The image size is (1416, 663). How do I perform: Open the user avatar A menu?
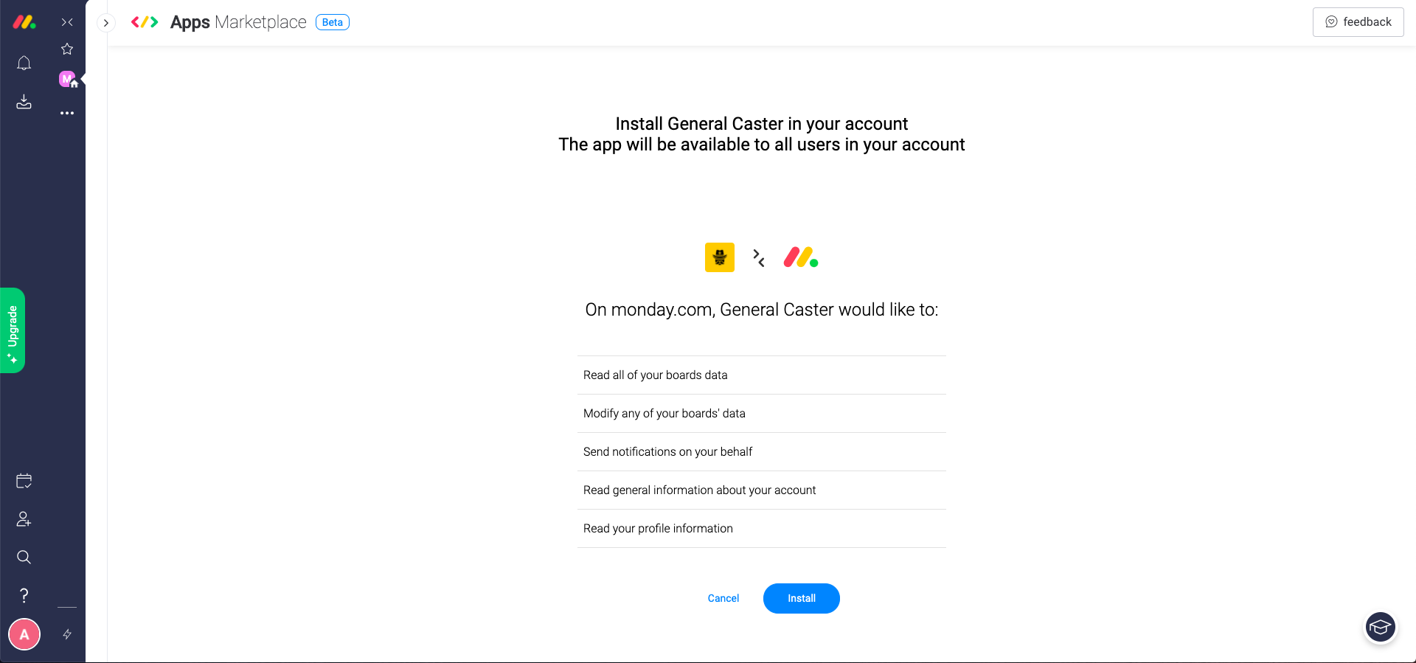click(24, 634)
